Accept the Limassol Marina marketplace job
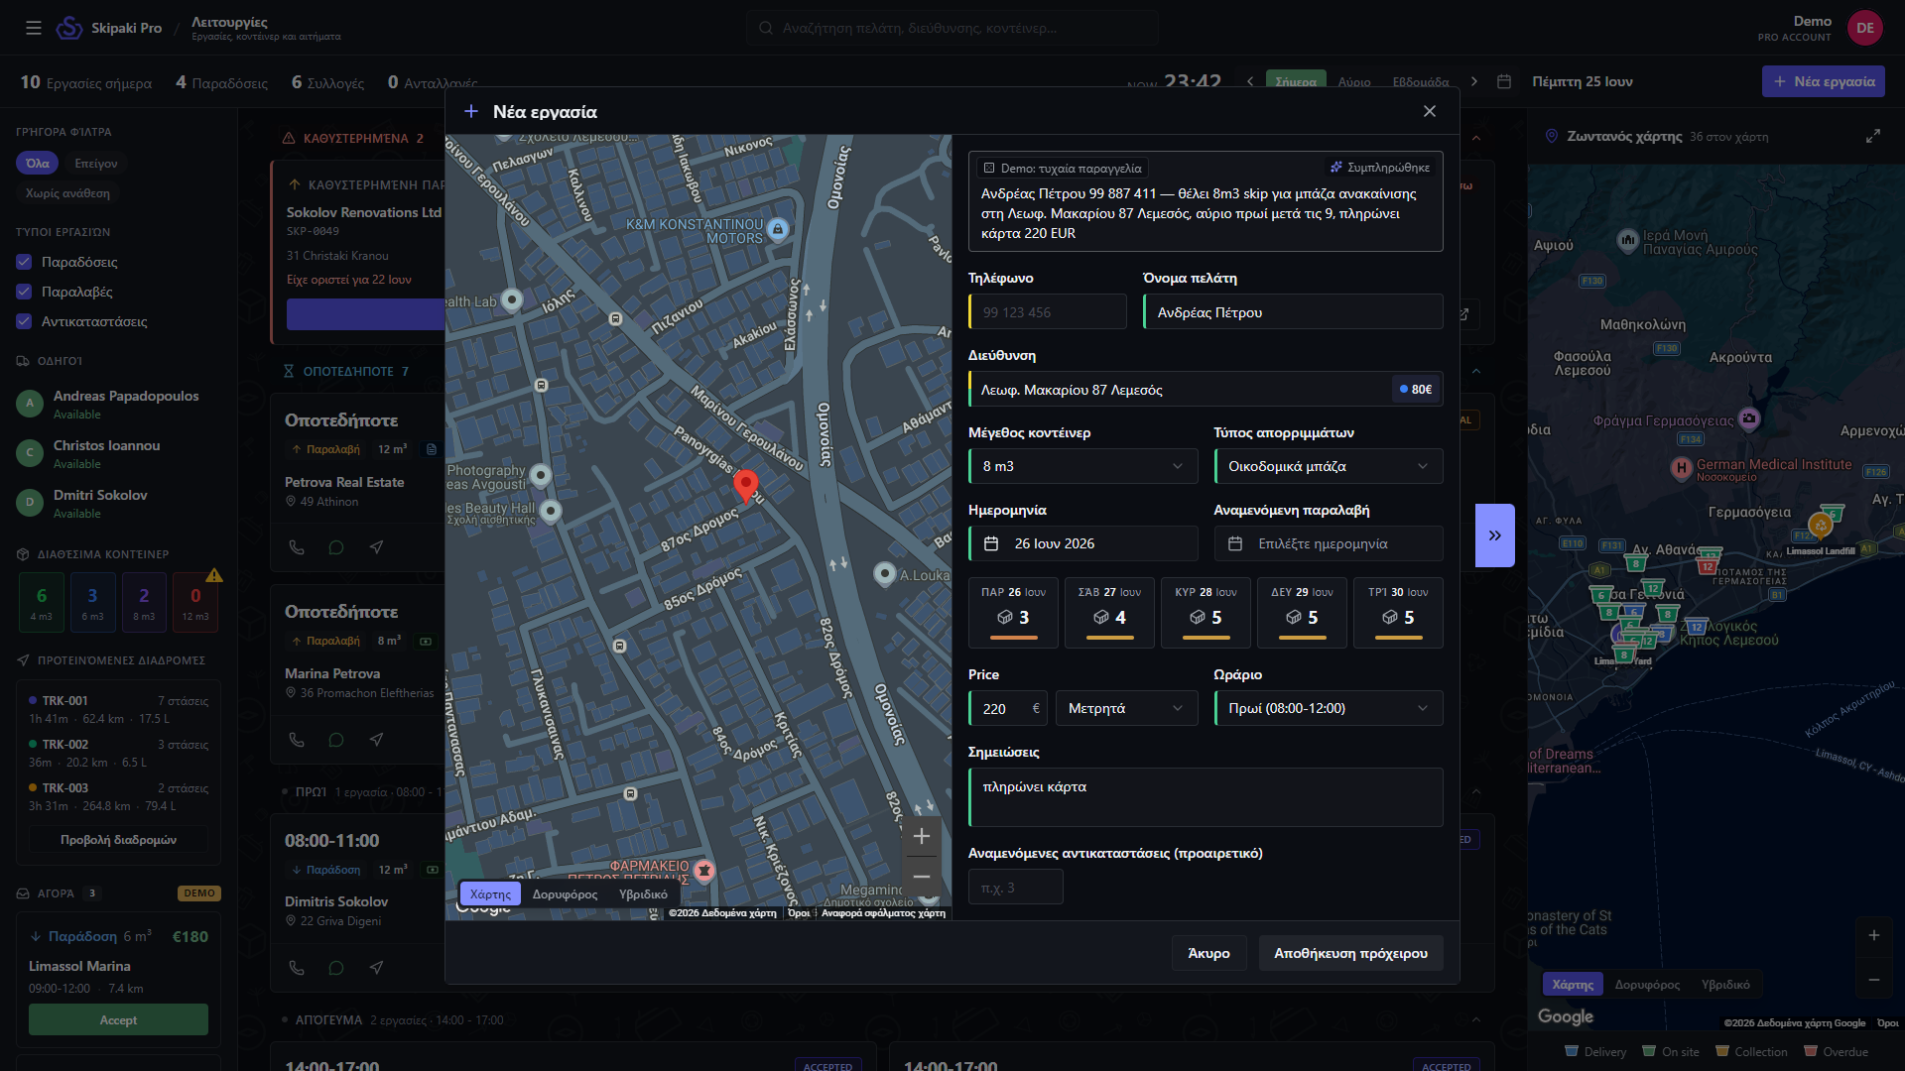This screenshot has height=1071, width=1905. point(118,1019)
